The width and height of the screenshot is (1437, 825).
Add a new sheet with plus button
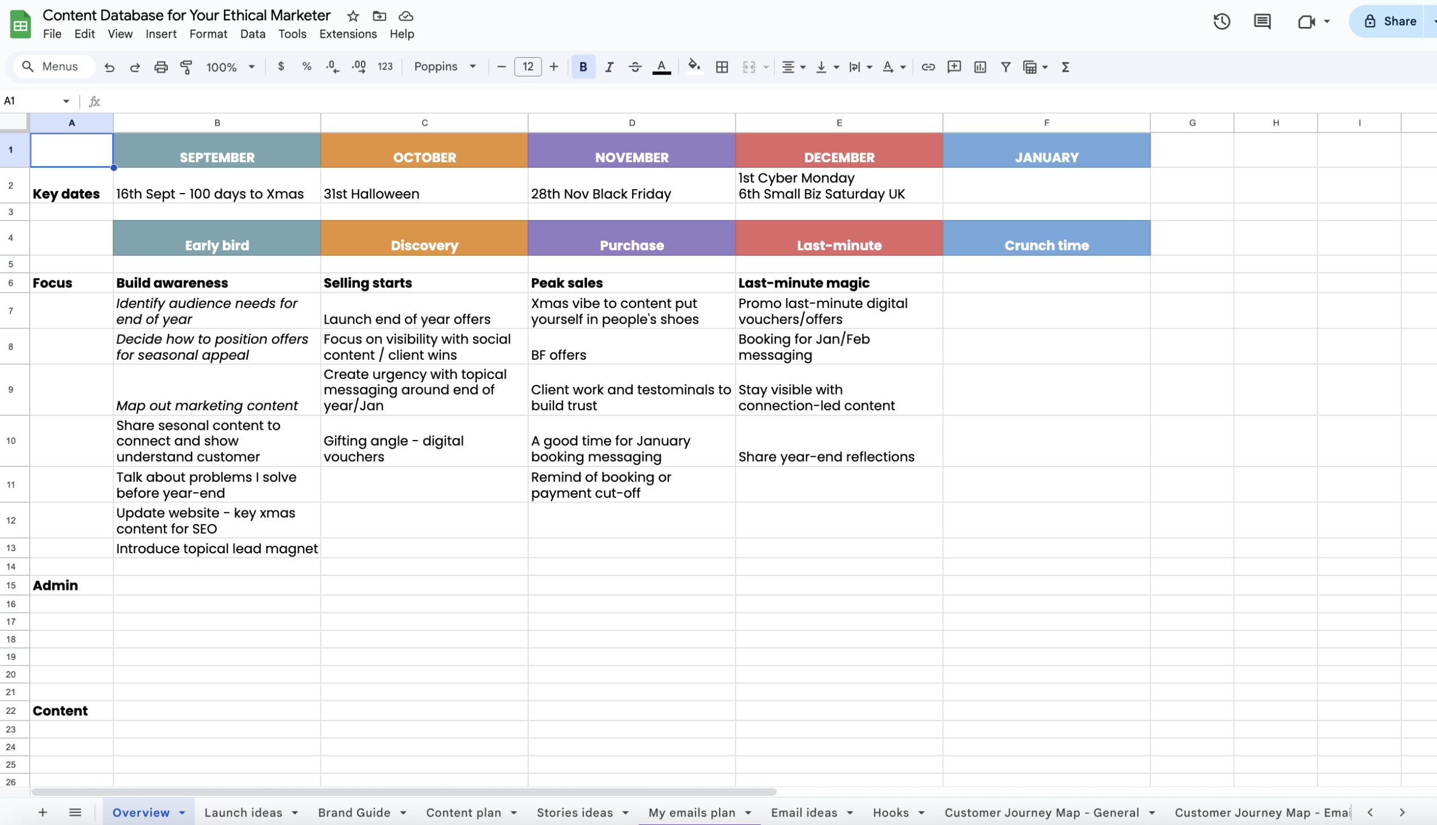43,813
